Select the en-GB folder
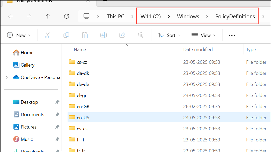The height and width of the screenshot is (152, 271). pos(83,107)
